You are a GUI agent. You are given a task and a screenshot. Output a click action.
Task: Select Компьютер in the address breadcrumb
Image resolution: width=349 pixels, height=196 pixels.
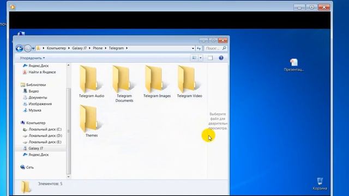click(x=56, y=48)
